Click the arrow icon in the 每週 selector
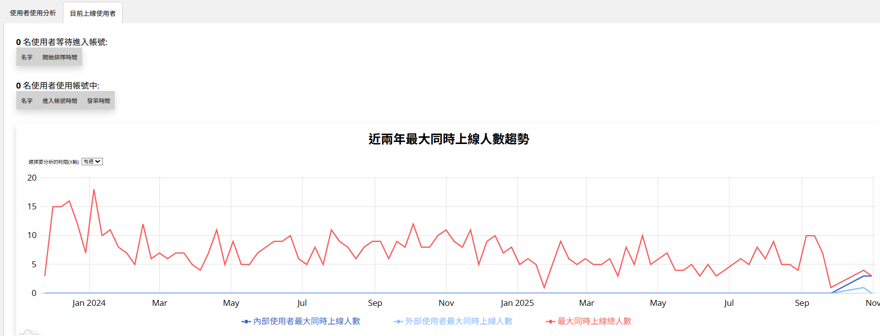The width and height of the screenshot is (880, 336). point(98,162)
